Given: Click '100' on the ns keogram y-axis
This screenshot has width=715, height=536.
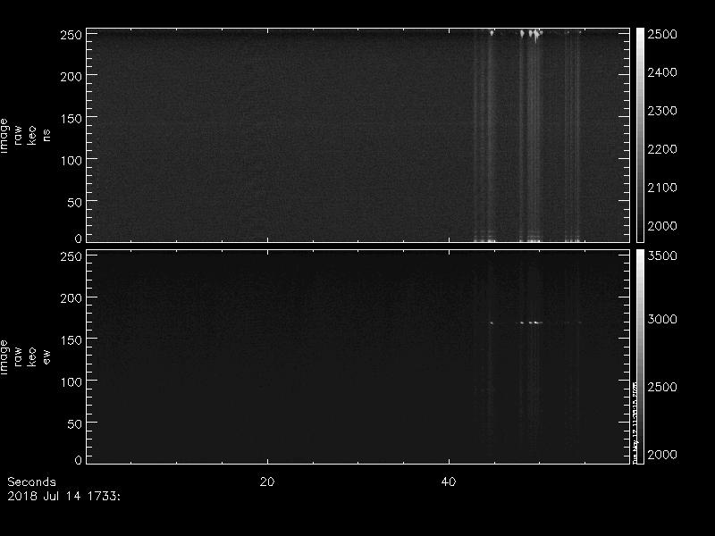Looking at the screenshot, I should [x=71, y=161].
